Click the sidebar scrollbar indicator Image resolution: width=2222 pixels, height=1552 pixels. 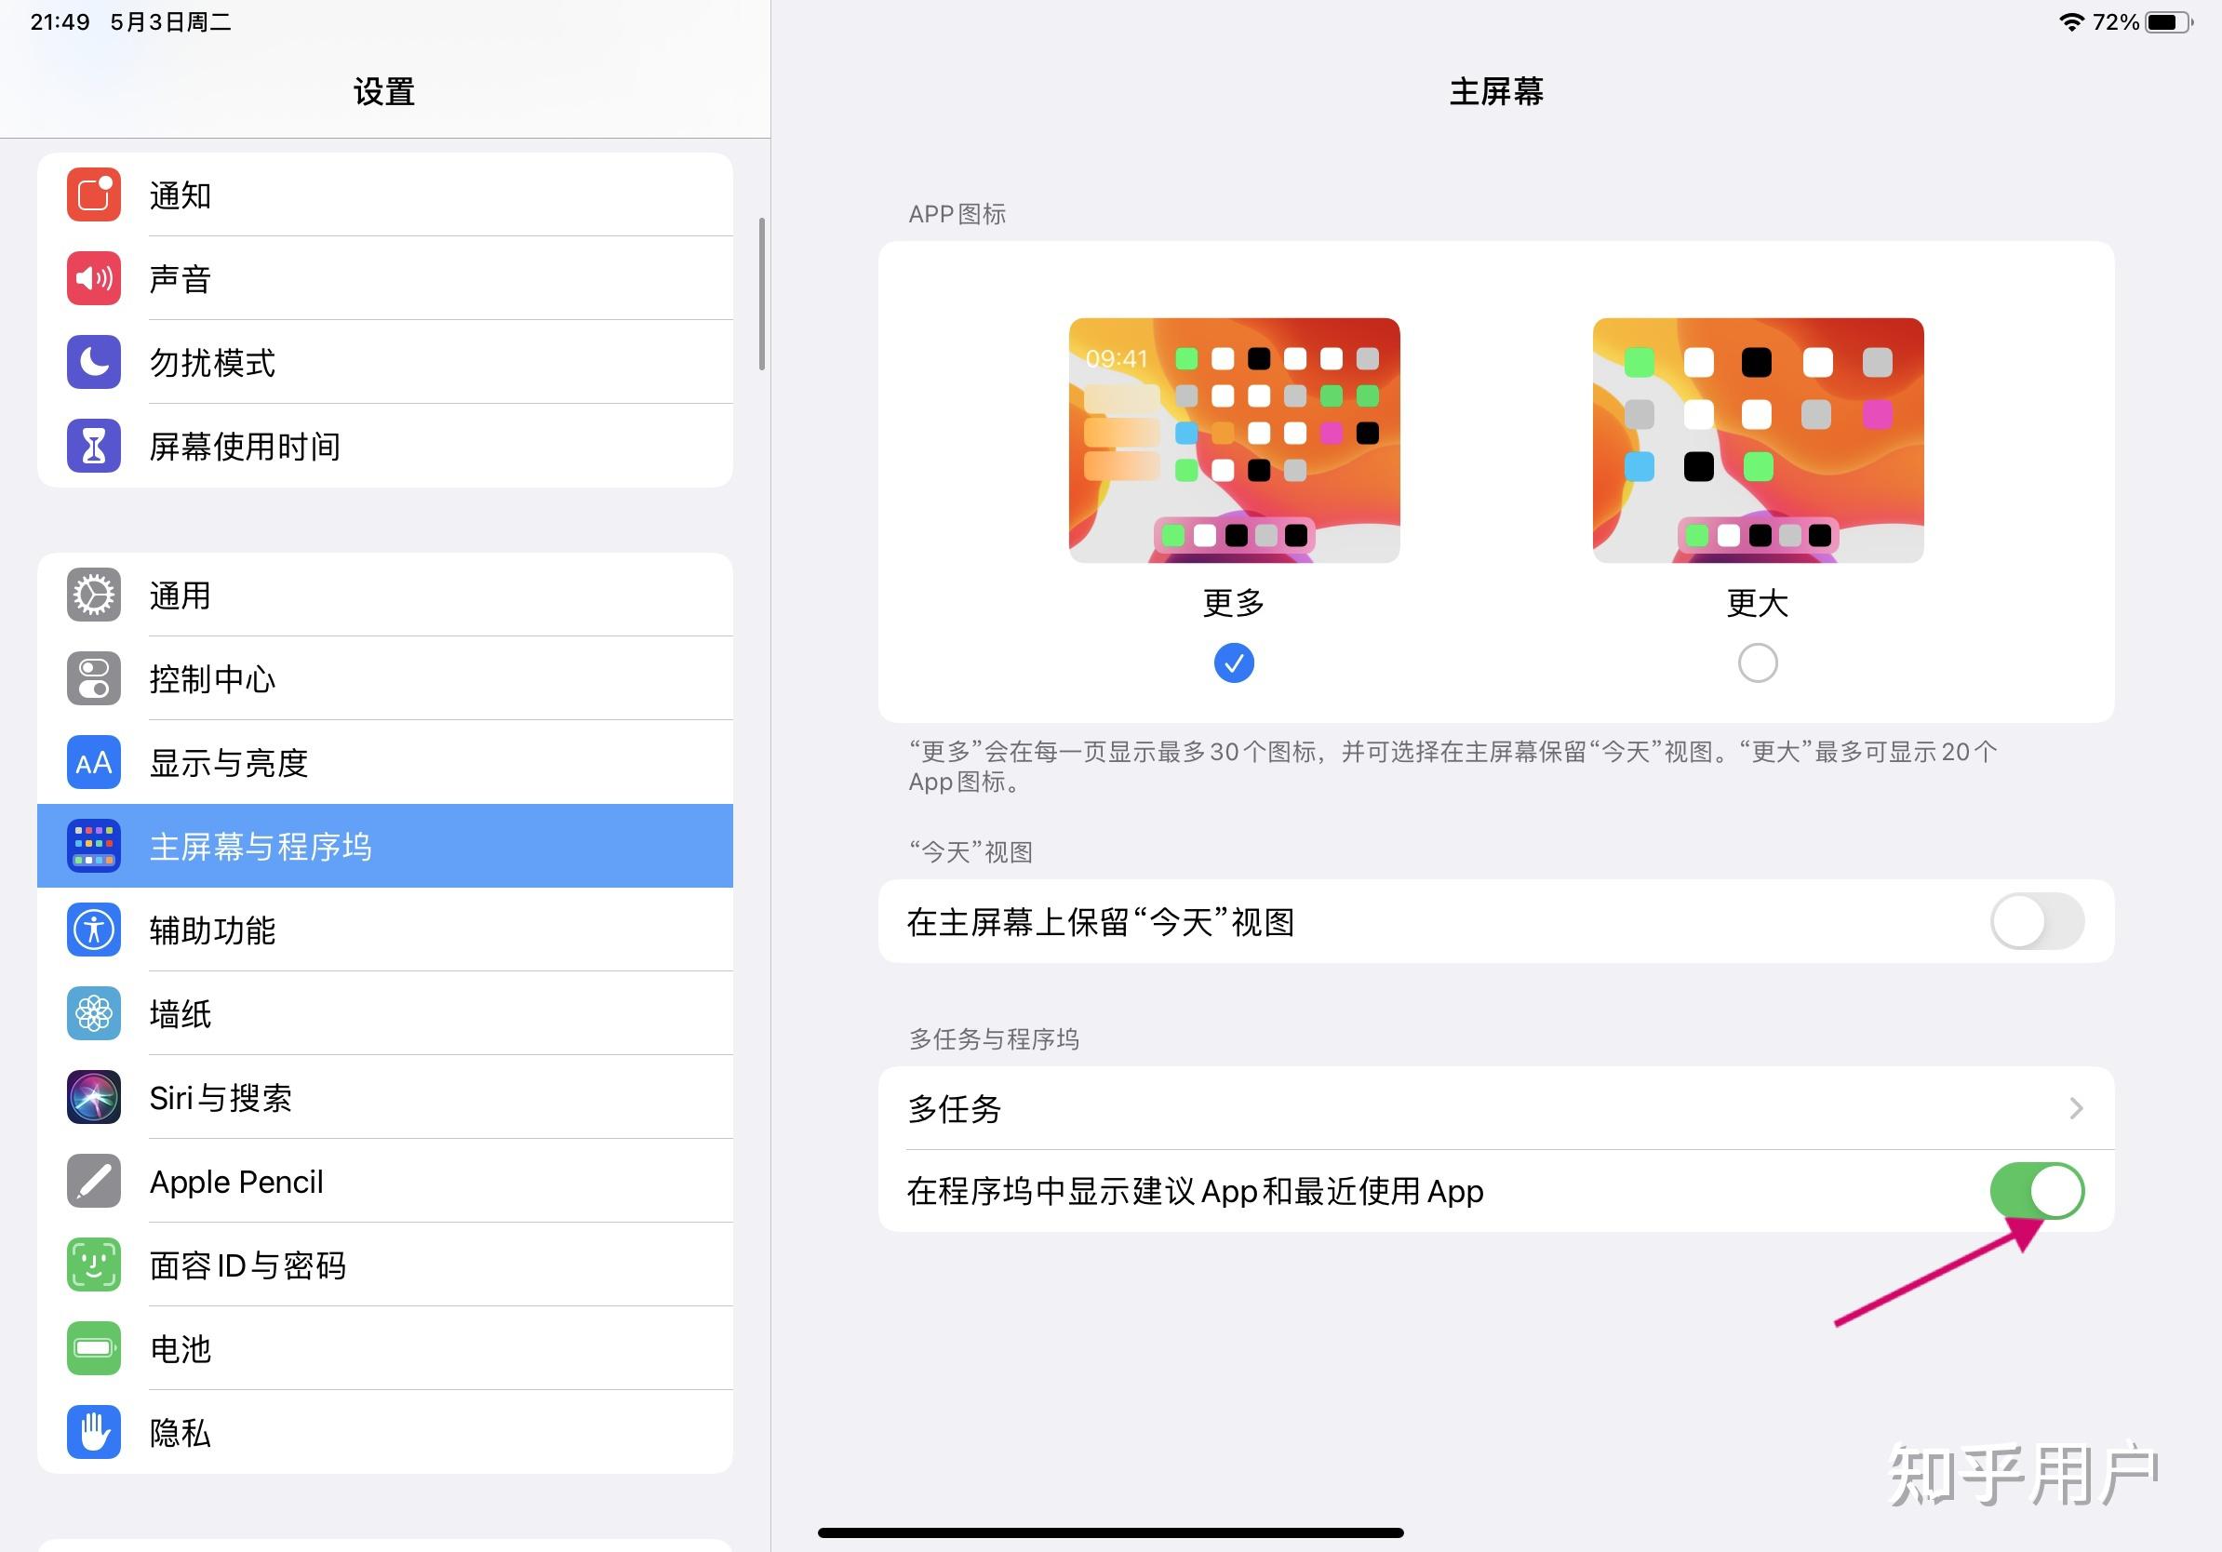pos(763,293)
